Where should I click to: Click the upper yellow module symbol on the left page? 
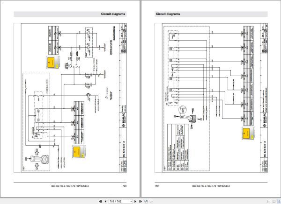click(x=53, y=63)
